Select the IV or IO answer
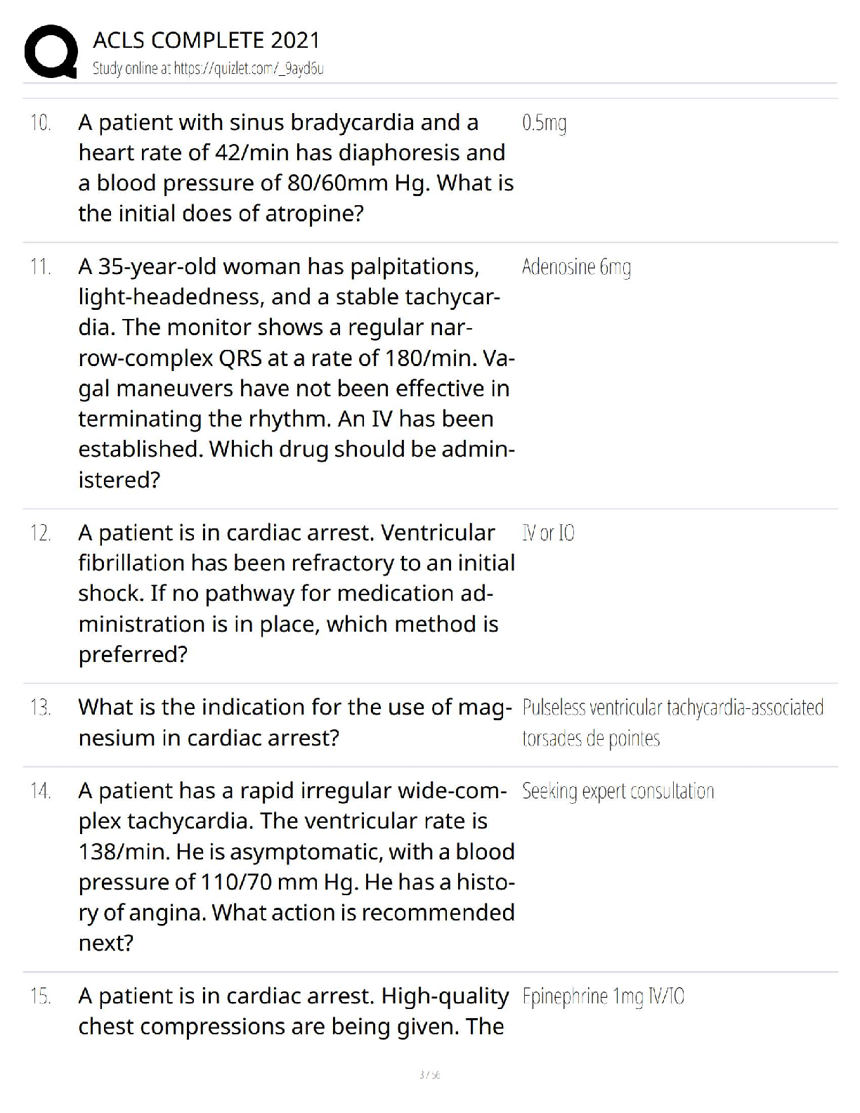The width and height of the screenshot is (860, 1113). click(548, 533)
